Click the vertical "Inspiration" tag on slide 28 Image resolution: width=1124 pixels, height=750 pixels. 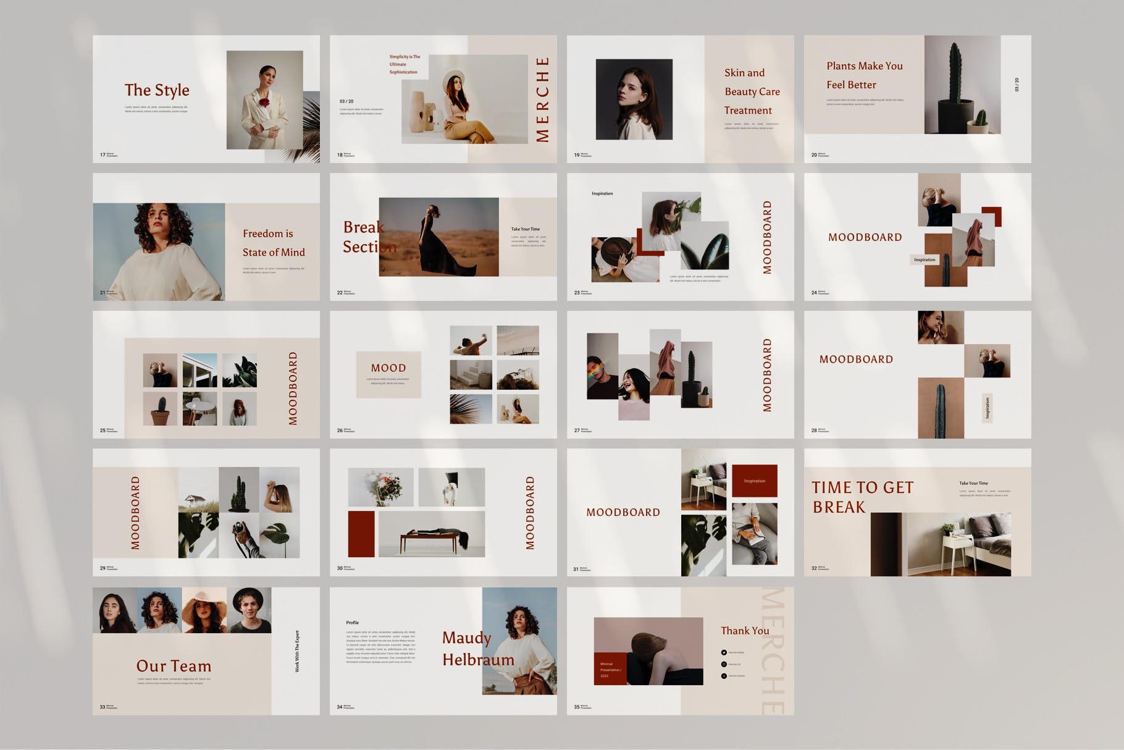(x=987, y=408)
